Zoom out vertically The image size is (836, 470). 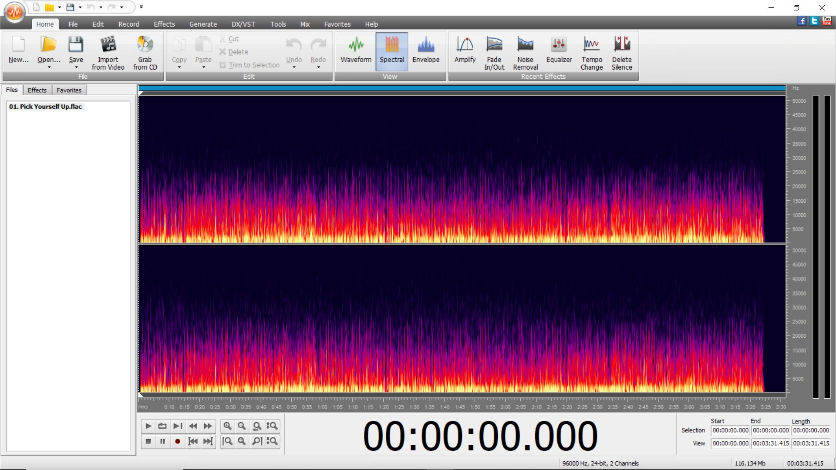tap(272, 441)
